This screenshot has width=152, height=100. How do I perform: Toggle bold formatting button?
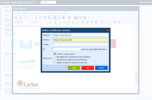point(55,22)
